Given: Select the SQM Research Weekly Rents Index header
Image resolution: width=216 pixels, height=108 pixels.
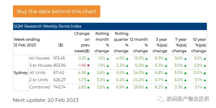Looking at the screenshot, I should [x=48, y=26].
